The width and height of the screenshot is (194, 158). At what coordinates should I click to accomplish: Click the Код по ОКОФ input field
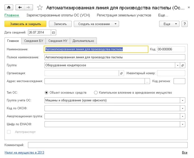(112, 108)
